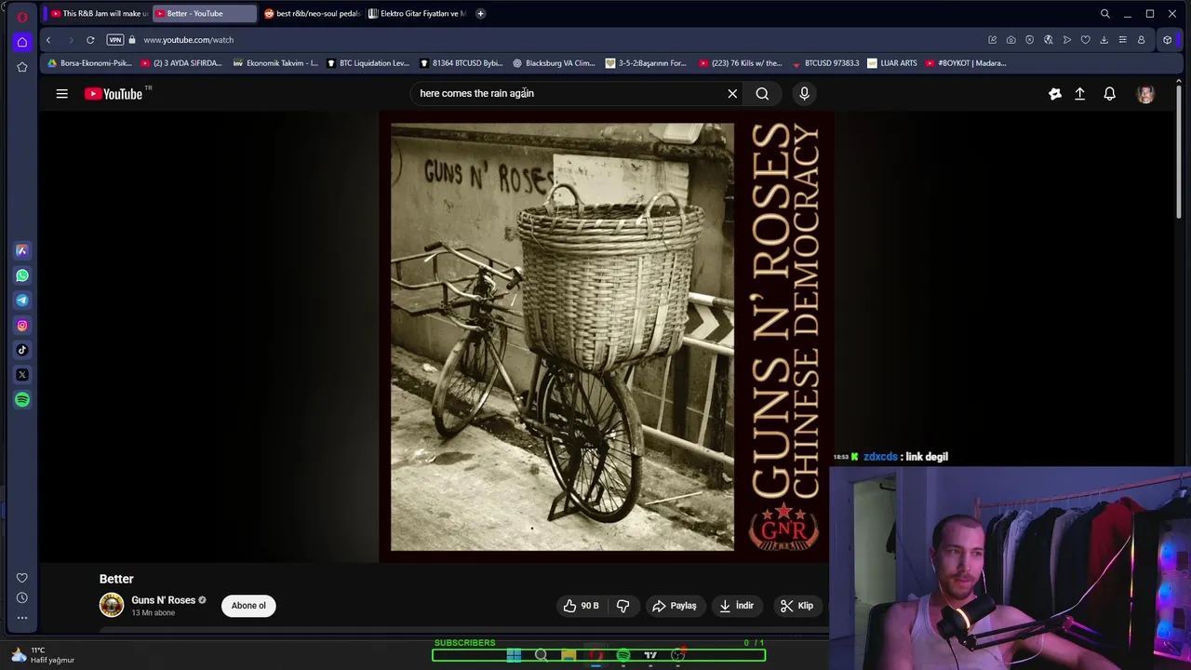Open the '#BOYKOT | Madara' bookmark

pyautogui.click(x=966, y=63)
